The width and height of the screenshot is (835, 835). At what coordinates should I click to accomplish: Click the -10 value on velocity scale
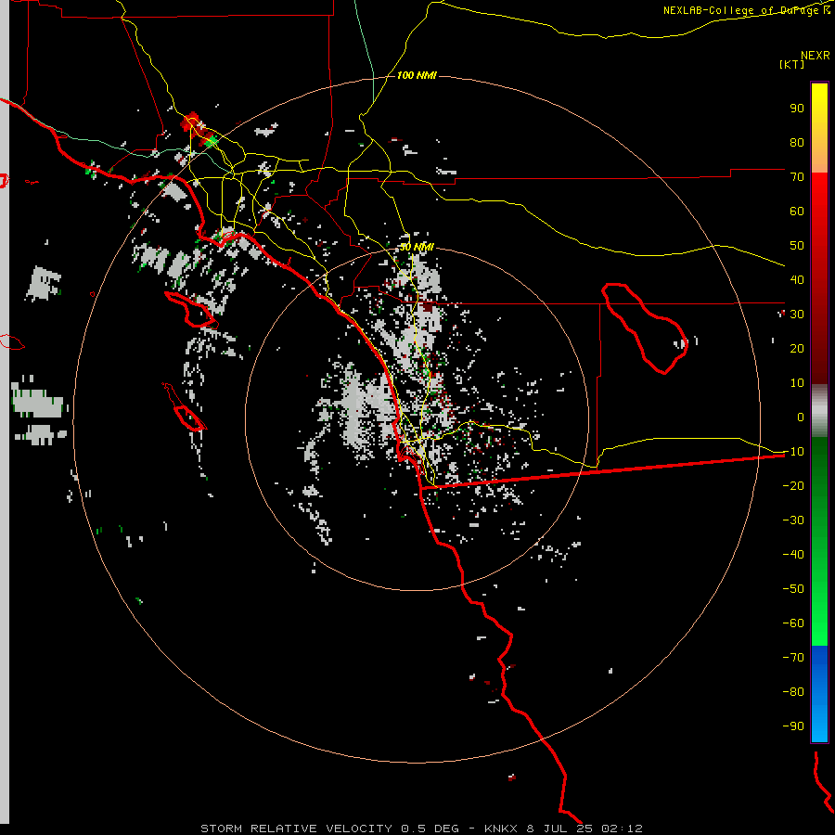pyautogui.click(x=793, y=452)
